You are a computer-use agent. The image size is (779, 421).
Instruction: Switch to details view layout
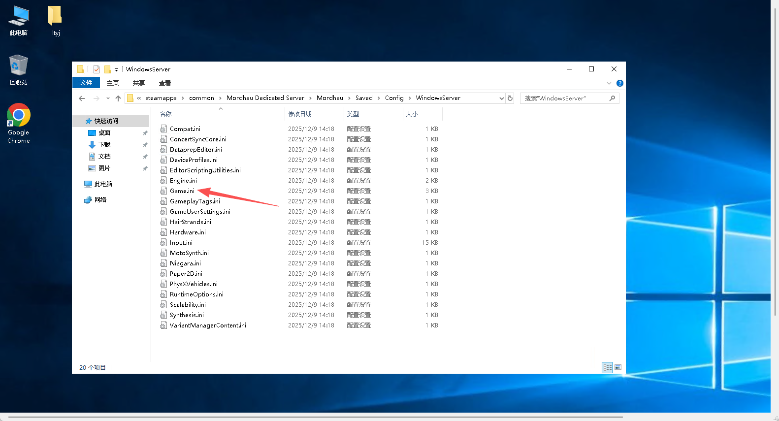607,367
